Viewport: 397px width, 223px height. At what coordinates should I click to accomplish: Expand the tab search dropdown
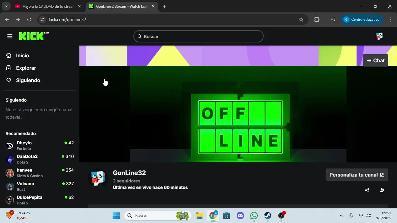point(6,6)
